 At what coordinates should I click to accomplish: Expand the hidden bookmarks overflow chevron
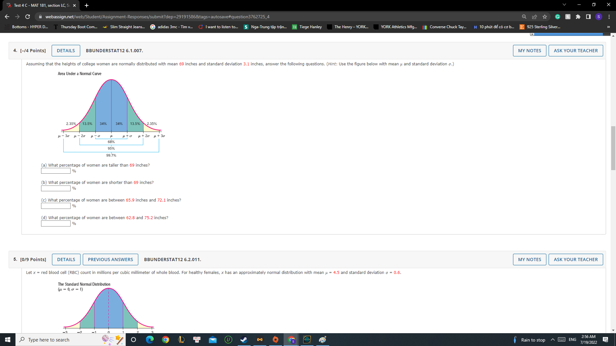coord(609,27)
